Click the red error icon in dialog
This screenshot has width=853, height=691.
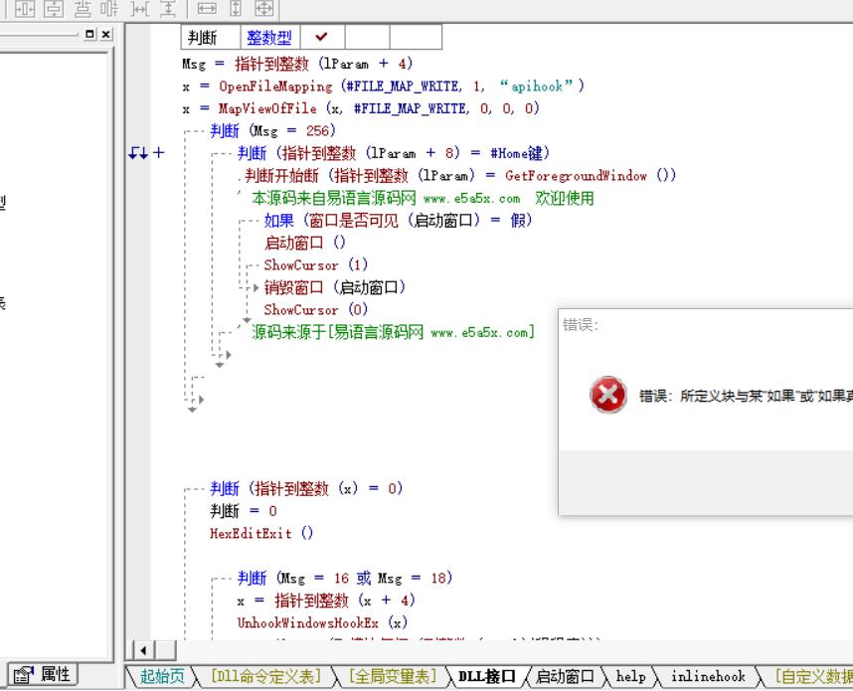pyautogui.click(x=607, y=395)
